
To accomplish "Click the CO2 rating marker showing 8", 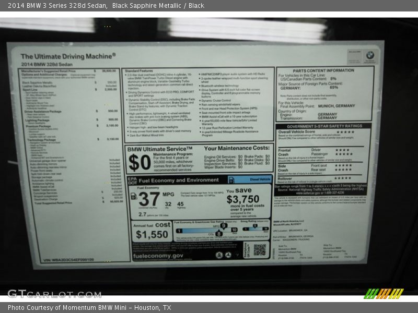I will coord(218,233).
